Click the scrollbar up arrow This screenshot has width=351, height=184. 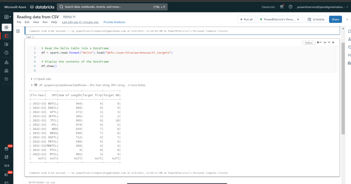pos(343,29)
